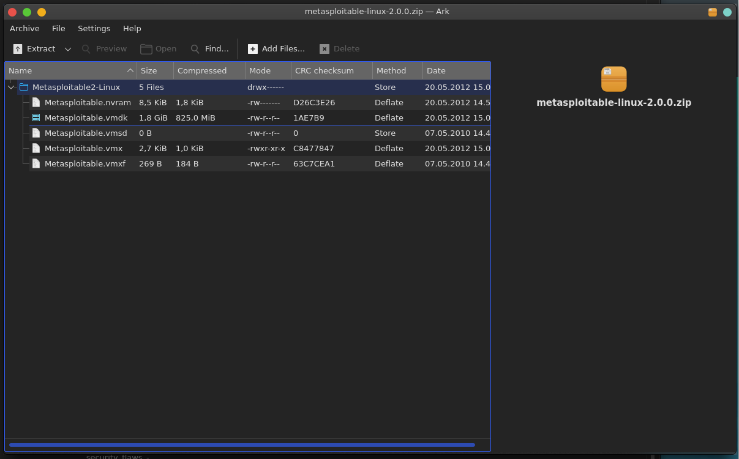Click the Extract toolbar icon
Screen dimensions: 739x459
pyautogui.click(x=18, y=49)
